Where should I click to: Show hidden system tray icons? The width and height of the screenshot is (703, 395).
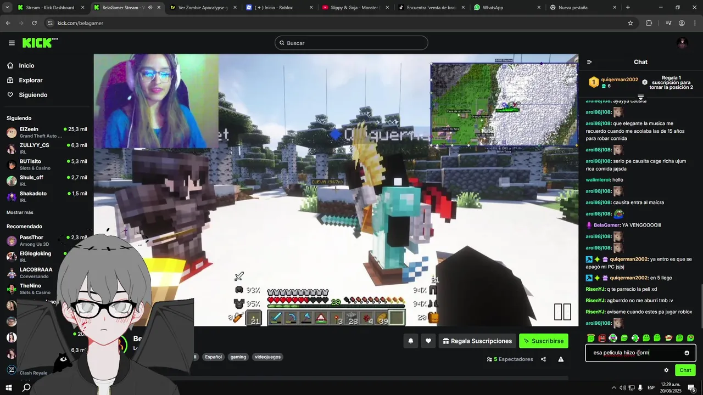[x=613, y=388]
